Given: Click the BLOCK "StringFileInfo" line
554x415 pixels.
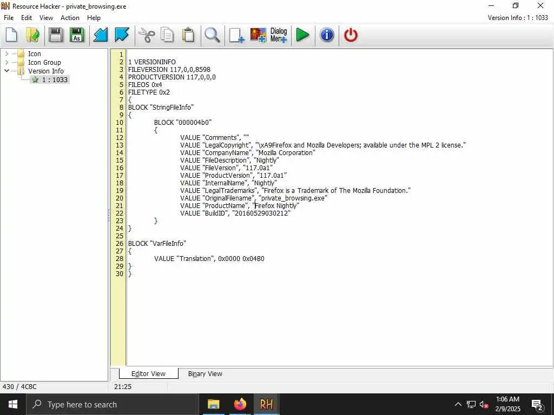Looking at the screenshot, I should pos(161,108).
